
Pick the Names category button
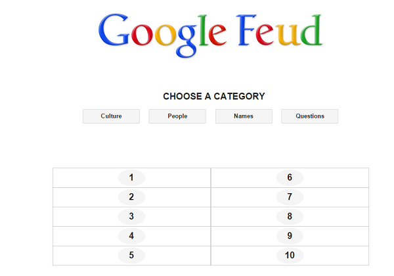click(x=244, y=116)
